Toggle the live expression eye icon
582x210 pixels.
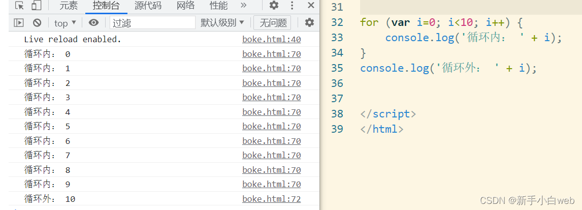[93, 23]
